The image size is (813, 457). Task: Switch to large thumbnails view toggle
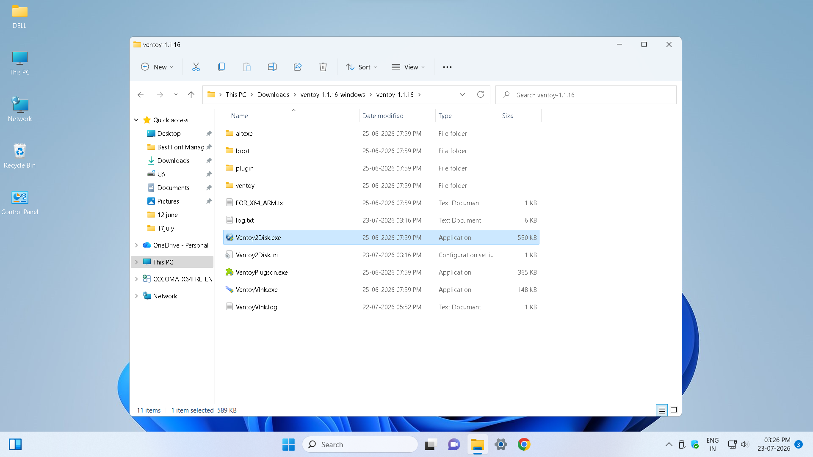(674, 410)
